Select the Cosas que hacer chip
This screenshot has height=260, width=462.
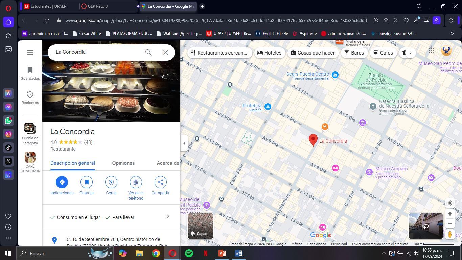313,53
